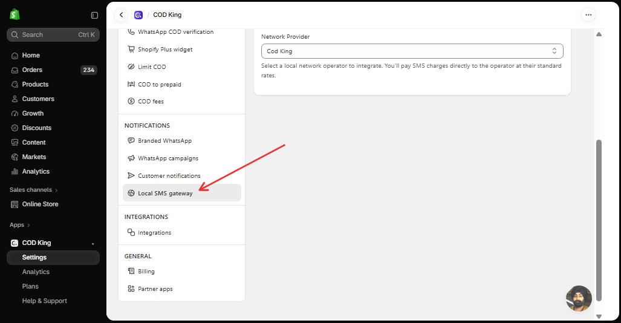Click the GENERAL section heading
This screenshot has width=621, height=323.
point(138,256)
